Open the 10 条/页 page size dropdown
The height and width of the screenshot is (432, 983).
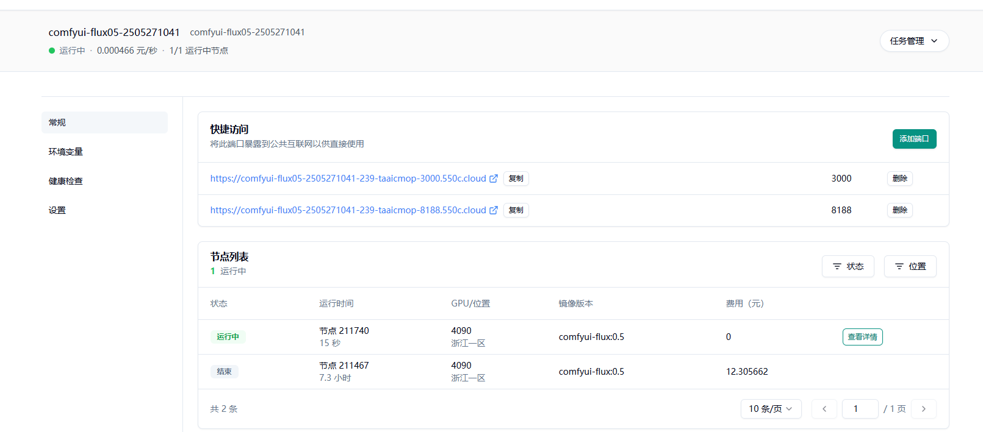[771, 409]
